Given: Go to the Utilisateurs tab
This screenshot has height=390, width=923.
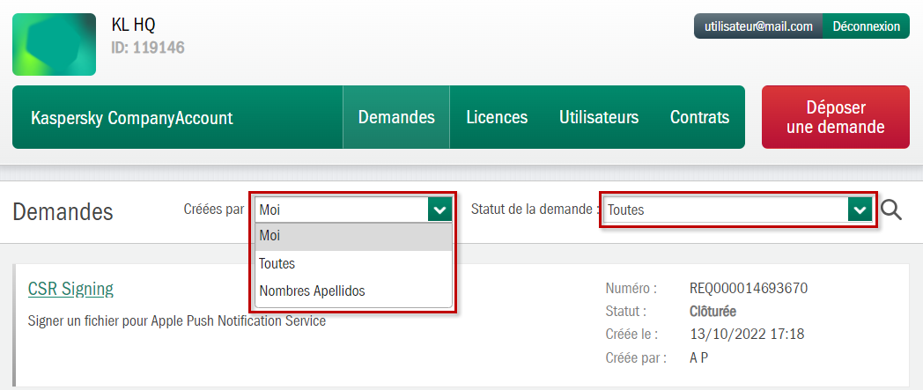Looking at the screenshot, I should [x=599, y=117].
